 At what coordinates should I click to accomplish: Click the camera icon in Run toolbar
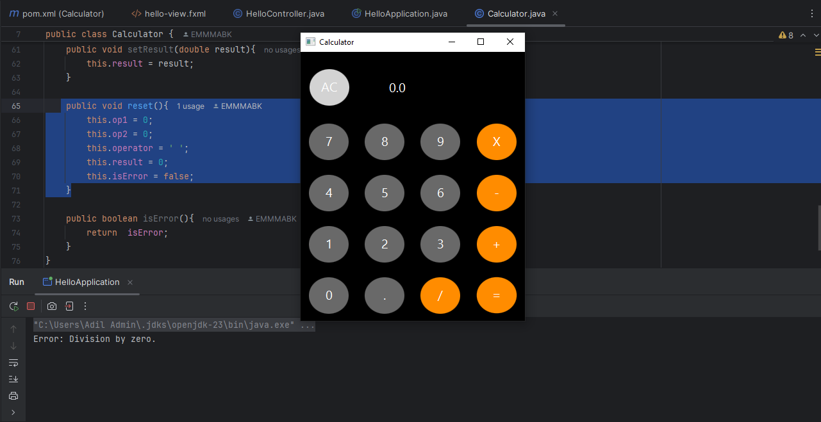[52, 306]
